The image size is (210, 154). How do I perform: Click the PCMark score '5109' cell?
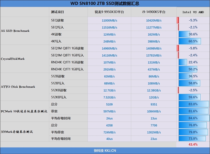(x=109, y=104)
